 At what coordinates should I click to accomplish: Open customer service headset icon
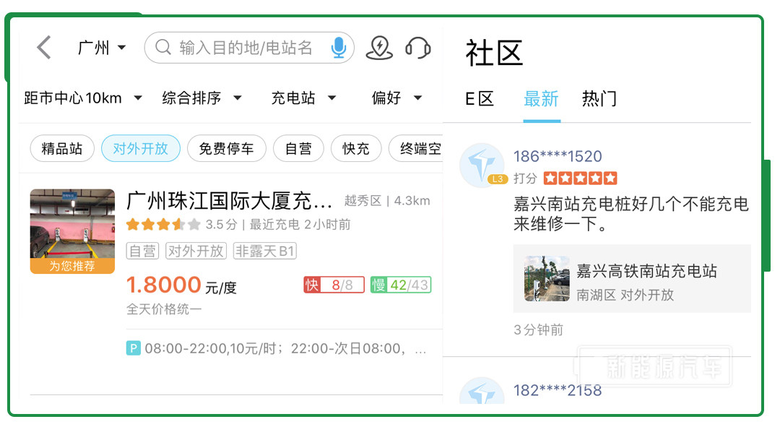pos(417,48)
